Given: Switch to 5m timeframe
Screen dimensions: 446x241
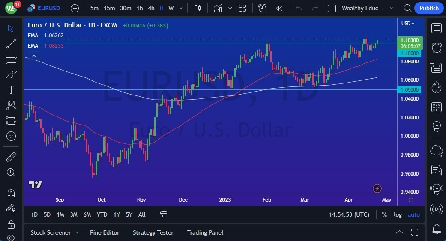Looking at the screenshot, I should pyautogui.click(x=94, y=8).
